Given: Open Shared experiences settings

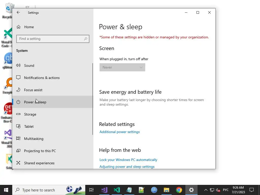Looking at the screenshot, I should pos(53,163).
